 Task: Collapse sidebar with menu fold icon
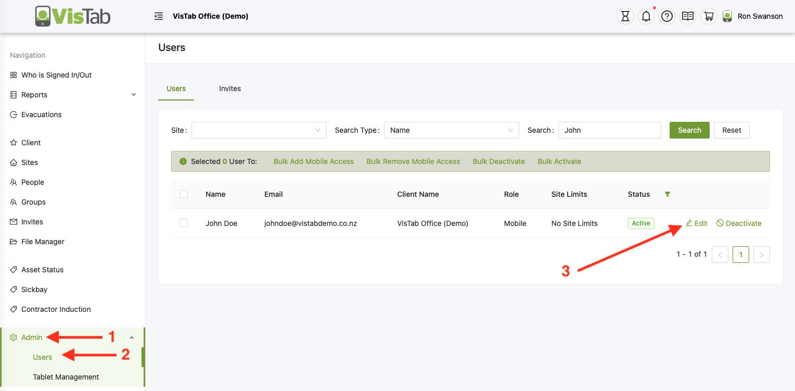click(x=159, y=16)
